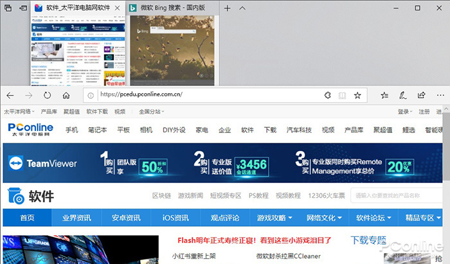Select iOS资讯 tab
This screenshot has width=450, height=264.
click(x=175, y=218)
